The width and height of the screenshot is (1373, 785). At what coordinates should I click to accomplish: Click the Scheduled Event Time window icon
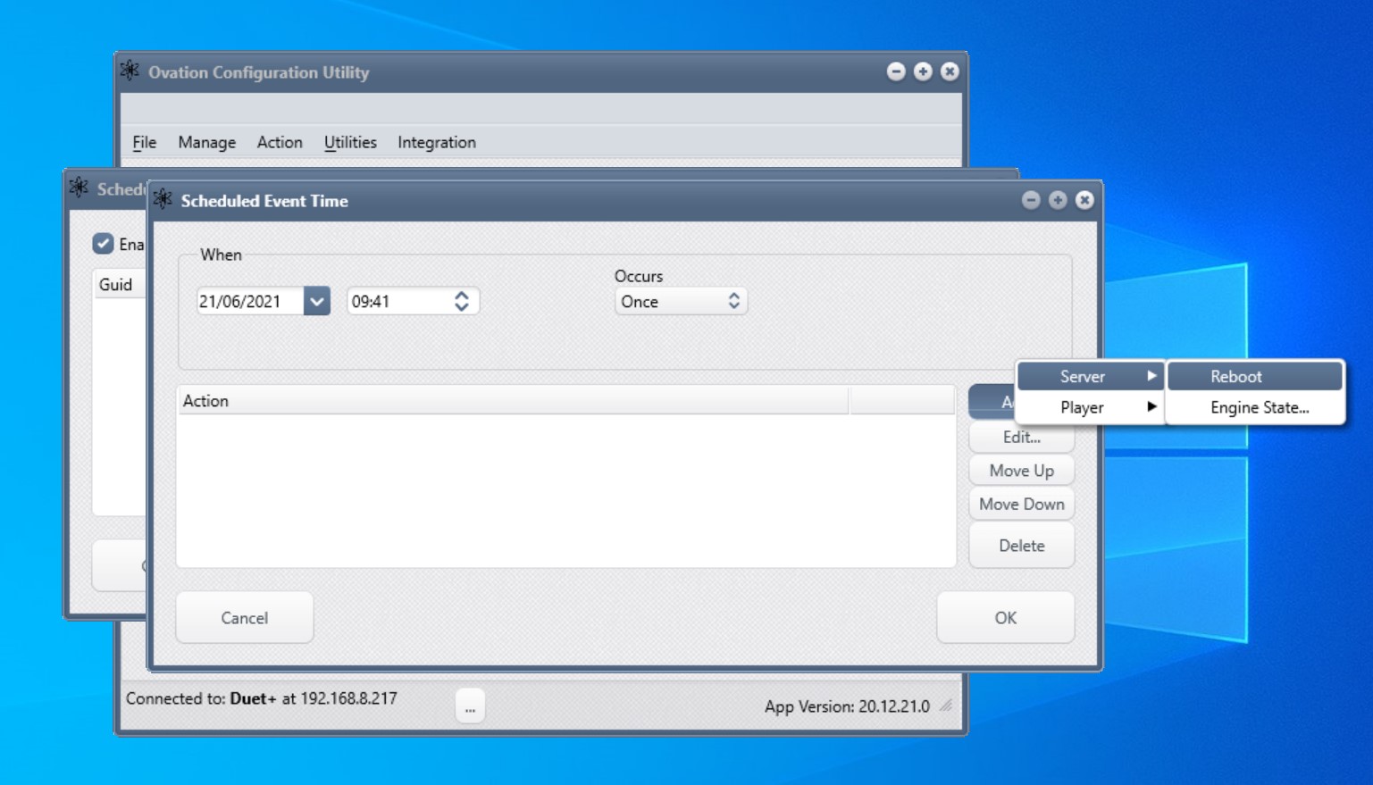(163, 200)
